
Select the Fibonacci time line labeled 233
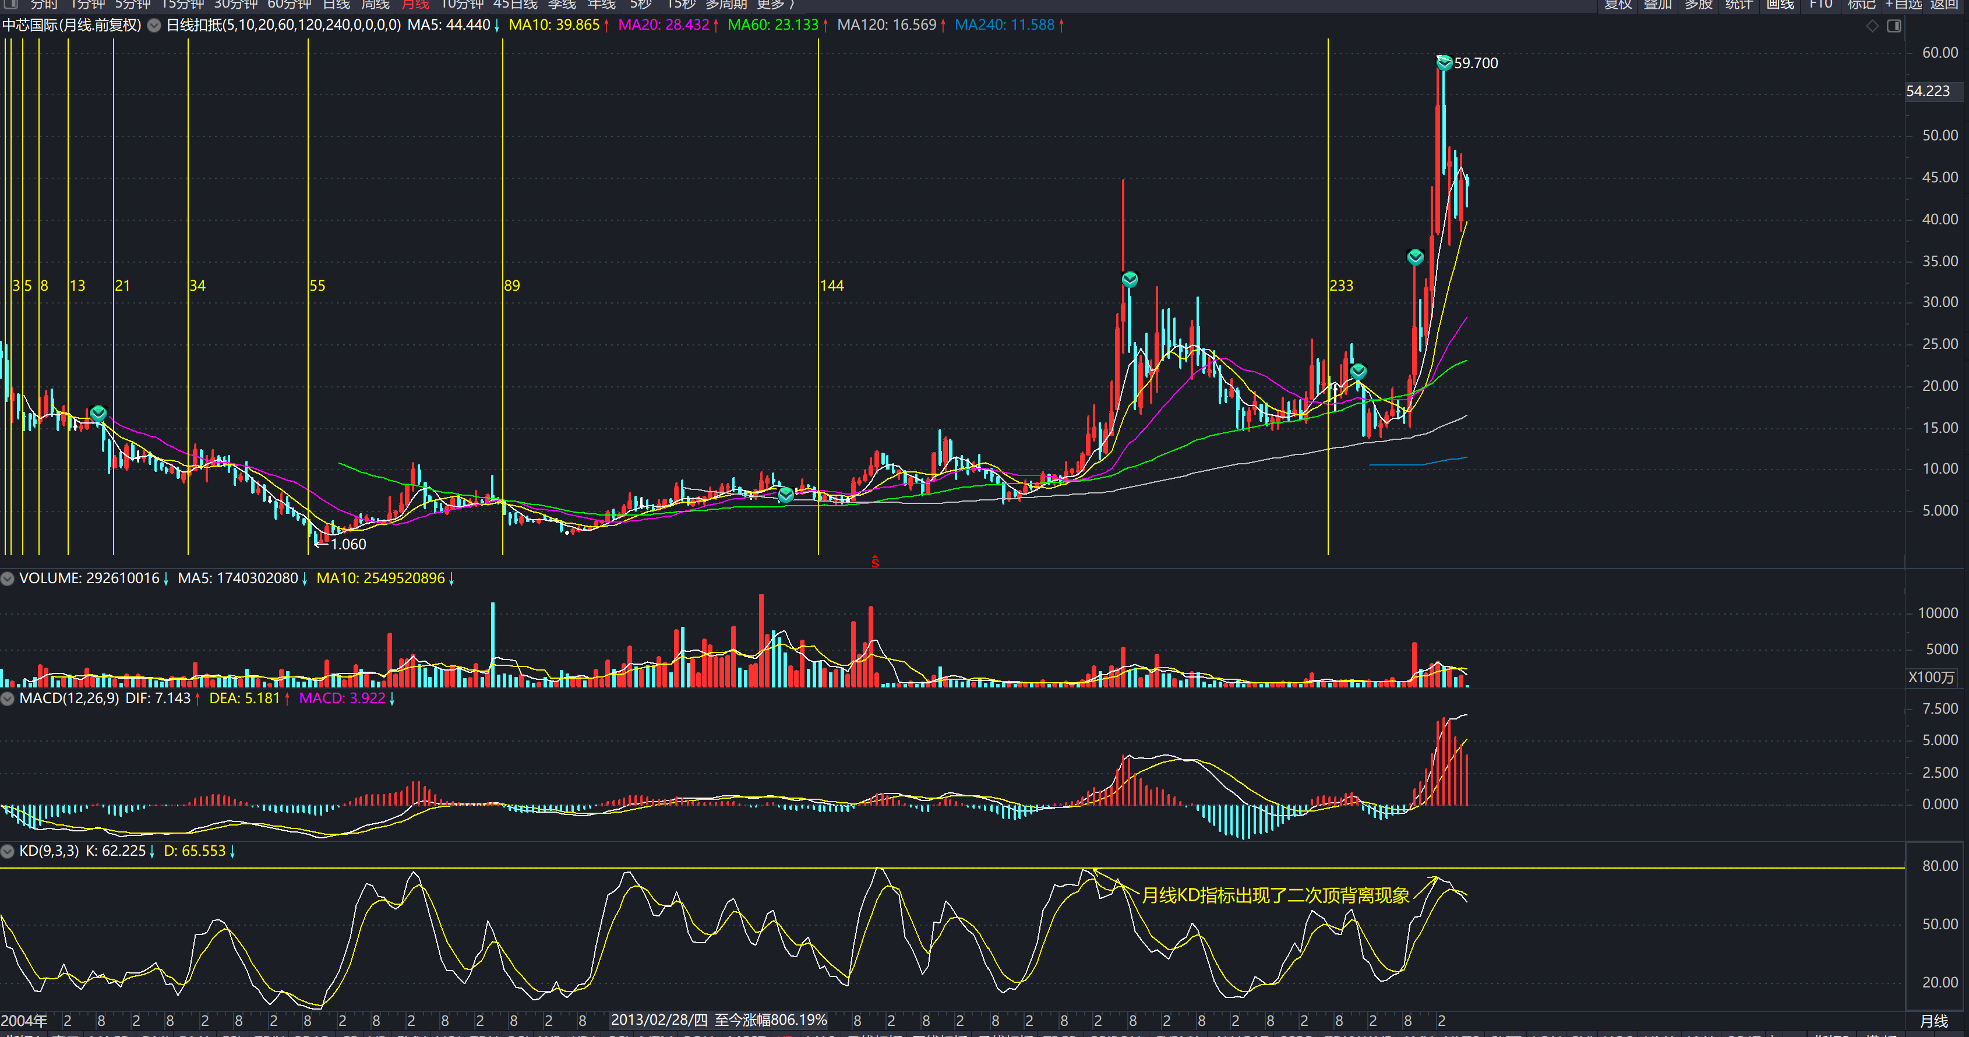1328,297
